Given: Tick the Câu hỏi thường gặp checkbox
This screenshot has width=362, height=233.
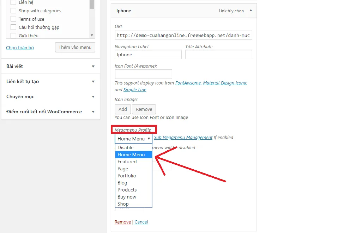Looking at the screenshot, I should point(13,27).
